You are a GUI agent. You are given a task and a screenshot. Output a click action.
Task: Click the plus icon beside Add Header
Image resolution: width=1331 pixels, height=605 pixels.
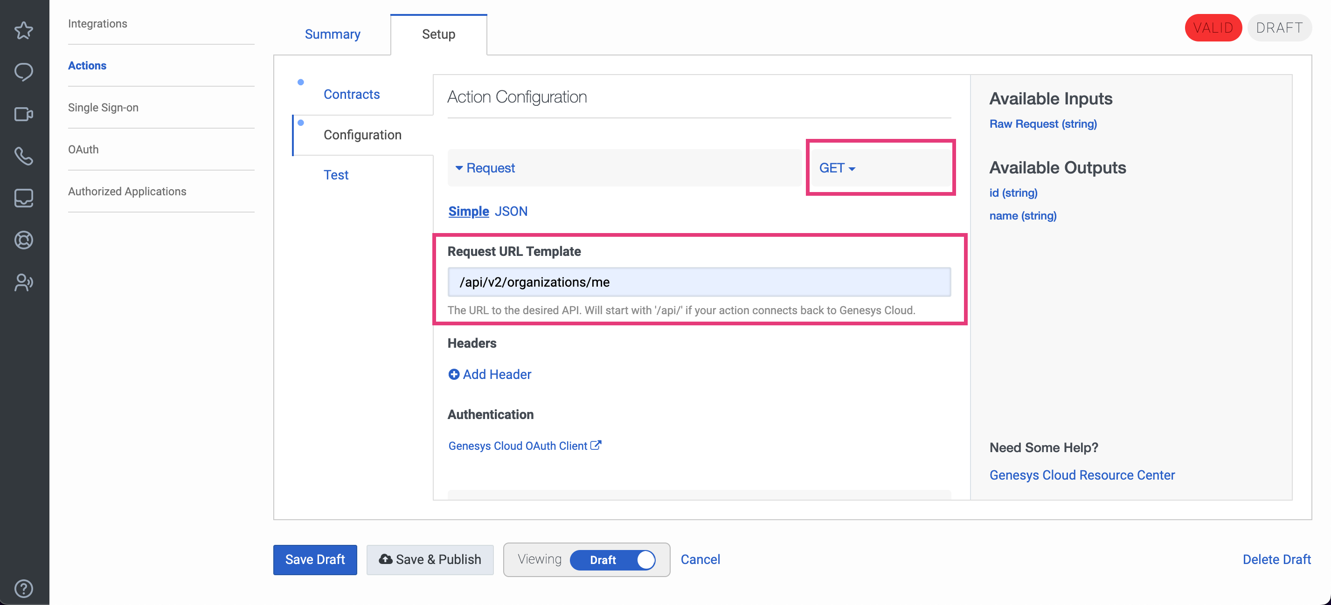(454, 374)
